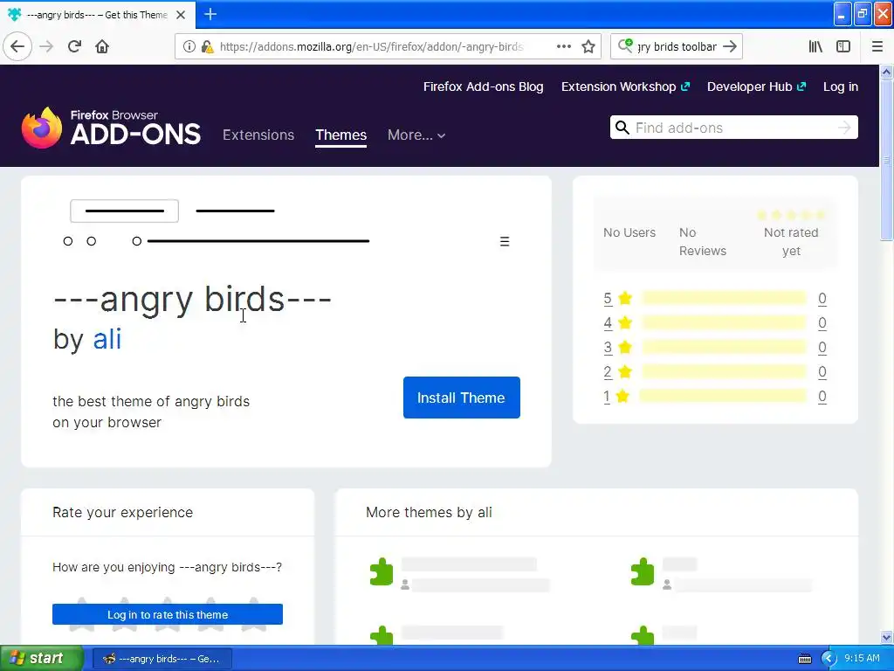
Task: Open Firefox Add-ons Blog link
Action: tap(483, 86)
